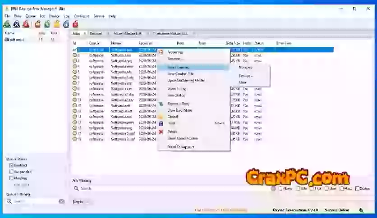Click the magnifier icon in Queue Filtering
The width and height of the screenshot is (377, 218).
pyautogui.click(x=9, y=201)
